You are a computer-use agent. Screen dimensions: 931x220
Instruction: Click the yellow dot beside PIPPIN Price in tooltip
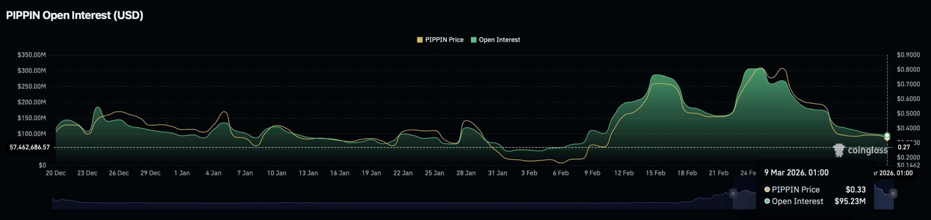tap(767, 190)
